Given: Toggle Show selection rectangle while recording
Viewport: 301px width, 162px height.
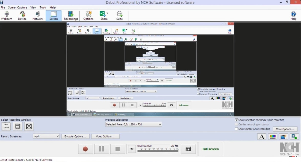Looking at the screenshot, I should click(236, 120).
